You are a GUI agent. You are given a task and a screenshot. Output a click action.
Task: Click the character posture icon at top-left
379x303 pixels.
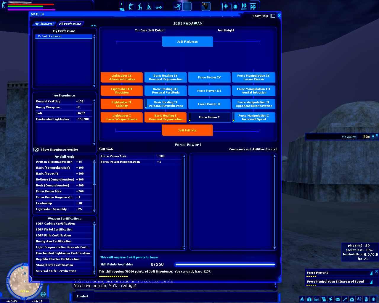pos(4,4)
